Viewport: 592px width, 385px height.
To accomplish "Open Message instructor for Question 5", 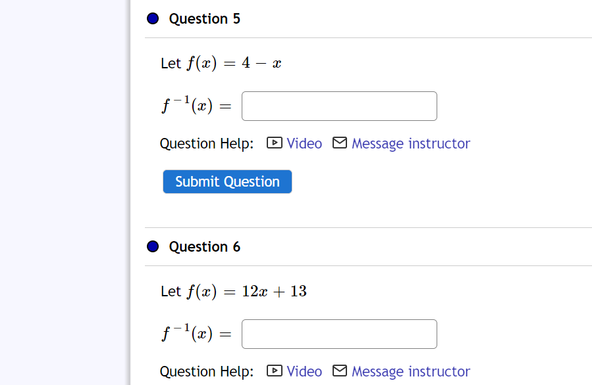I will click(x=410, y=143).
